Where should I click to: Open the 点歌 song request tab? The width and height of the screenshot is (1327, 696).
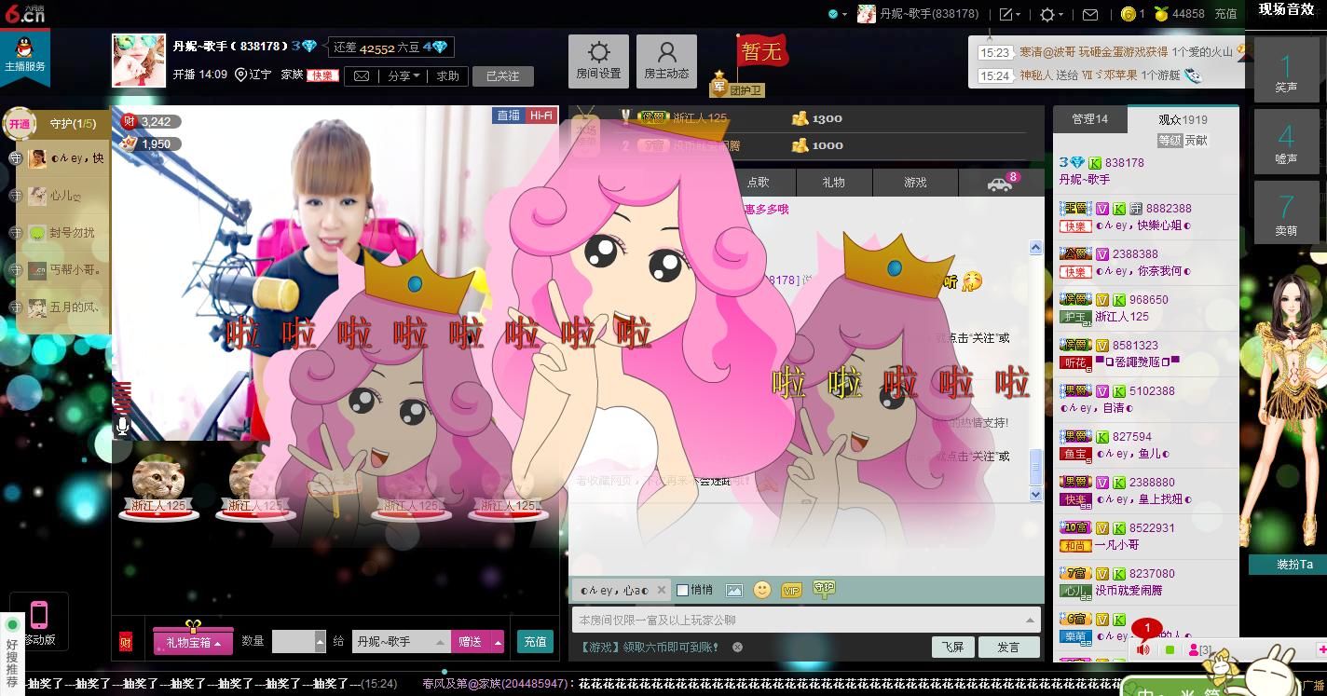pyautogui.click(x=758, y=183)
